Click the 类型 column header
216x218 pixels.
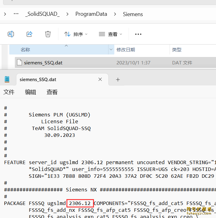177,50
